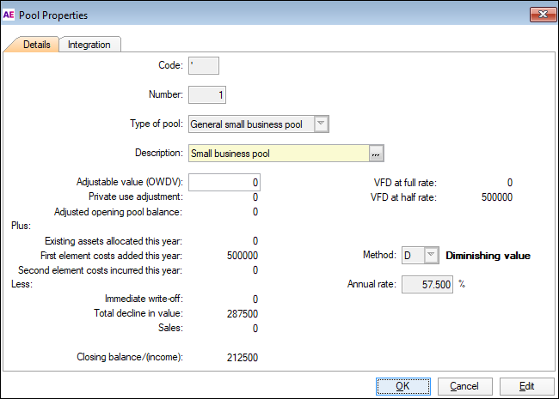The image size is (559, 399).
Task: Open the ellipsis button beside Description
Action: (376, 154)
